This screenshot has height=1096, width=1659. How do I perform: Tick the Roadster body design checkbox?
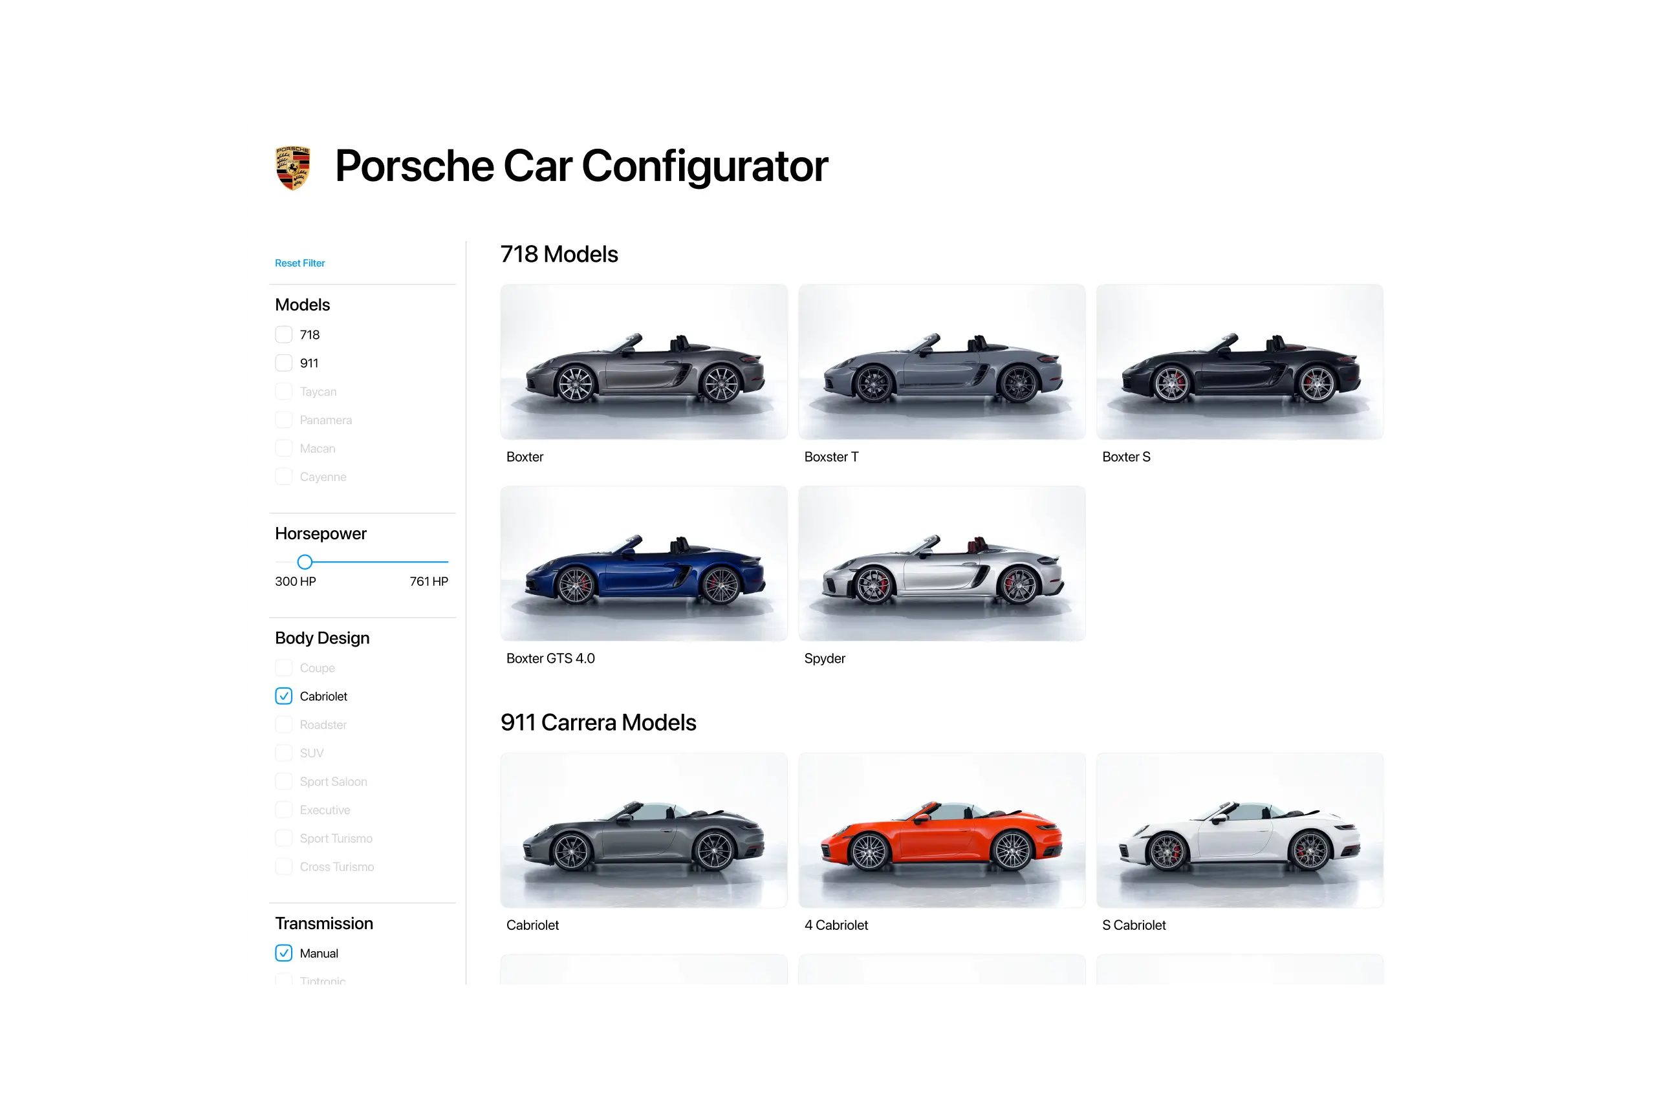284,725
